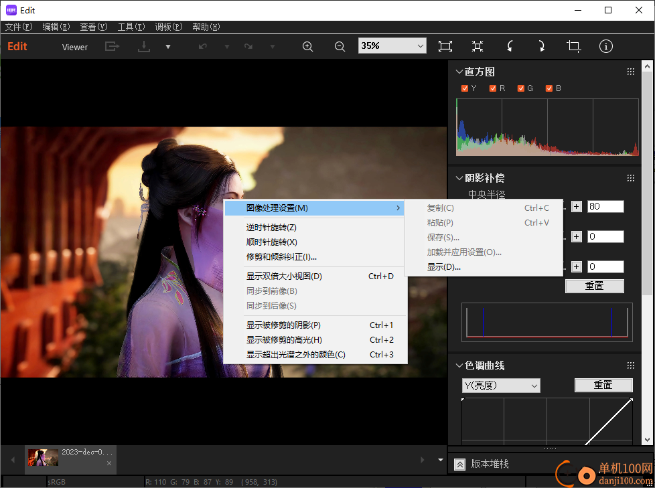Rotate image clockwise with toolbar icon
The height and width of the screenshot is (488, 655).
pos(541,46)
